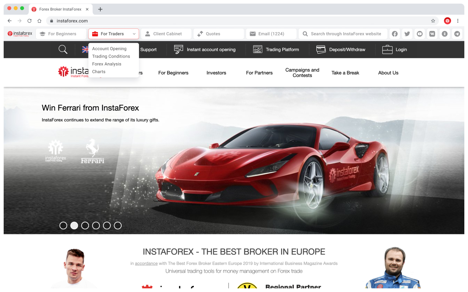Open InstaForex Telegram icon
Viewport: 468px width, 292px height.
457,34
